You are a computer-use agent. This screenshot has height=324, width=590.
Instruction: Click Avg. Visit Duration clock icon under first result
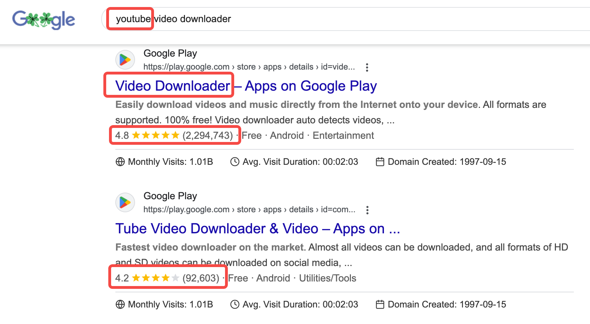tap(235, 162)
